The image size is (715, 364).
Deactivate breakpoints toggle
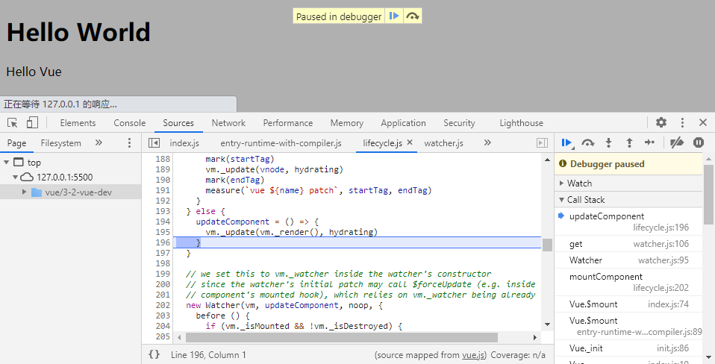pyautogui.click(x=677, y=143)
